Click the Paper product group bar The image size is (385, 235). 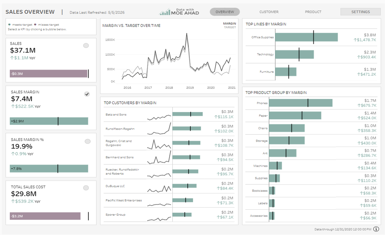pyautogui.click(x=295, y=115)
